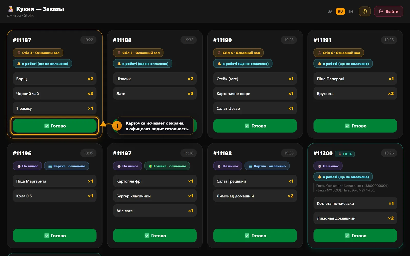The height and width of the screenshot is (256, 410).
Task: Select Лимонад домашній row in order #11198
Action: click(255, 196)
